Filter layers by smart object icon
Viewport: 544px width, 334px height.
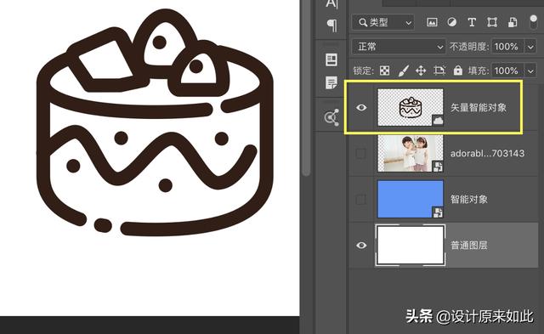tap(513, 23)
